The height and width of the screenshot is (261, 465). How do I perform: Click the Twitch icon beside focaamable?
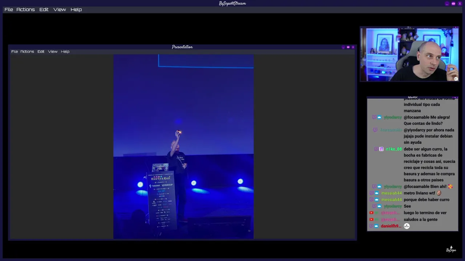click(x=375, y=130)
